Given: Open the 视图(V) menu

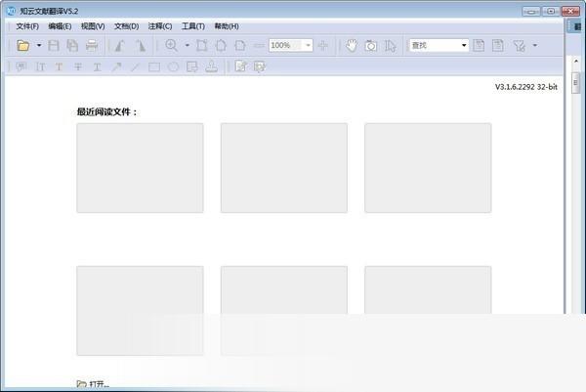Looking at the screenshot, I should pos(93,26).
